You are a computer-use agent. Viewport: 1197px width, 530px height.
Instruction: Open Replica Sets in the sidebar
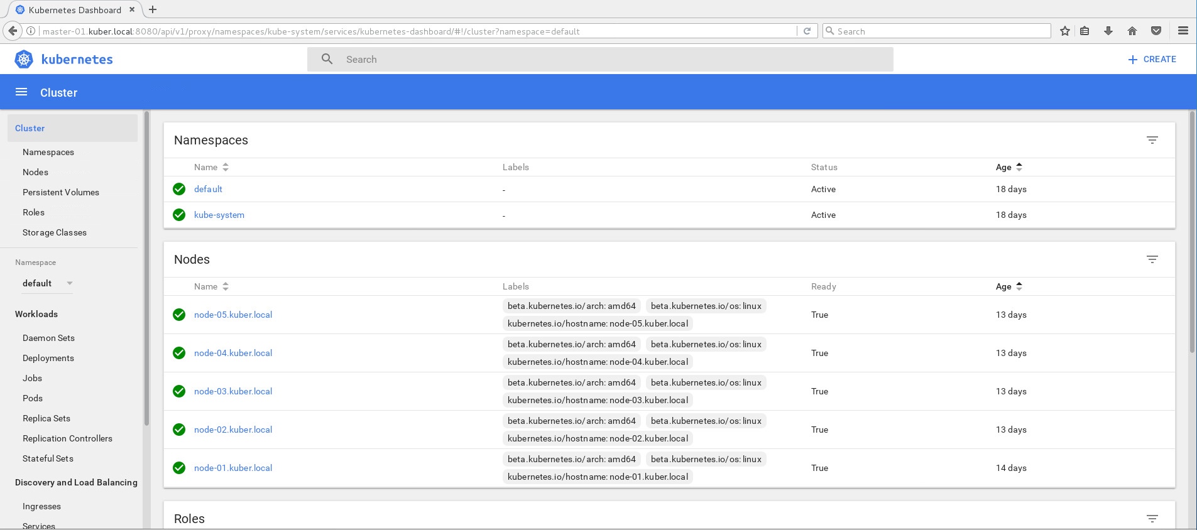(x=46, y=418)
